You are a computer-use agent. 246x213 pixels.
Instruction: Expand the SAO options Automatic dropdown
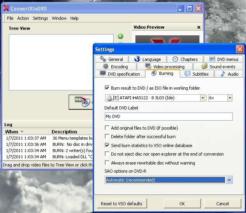[x=229, y=180]
